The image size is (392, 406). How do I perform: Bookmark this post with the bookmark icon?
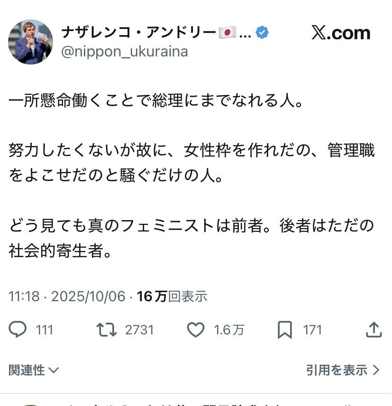pos(284,330)
